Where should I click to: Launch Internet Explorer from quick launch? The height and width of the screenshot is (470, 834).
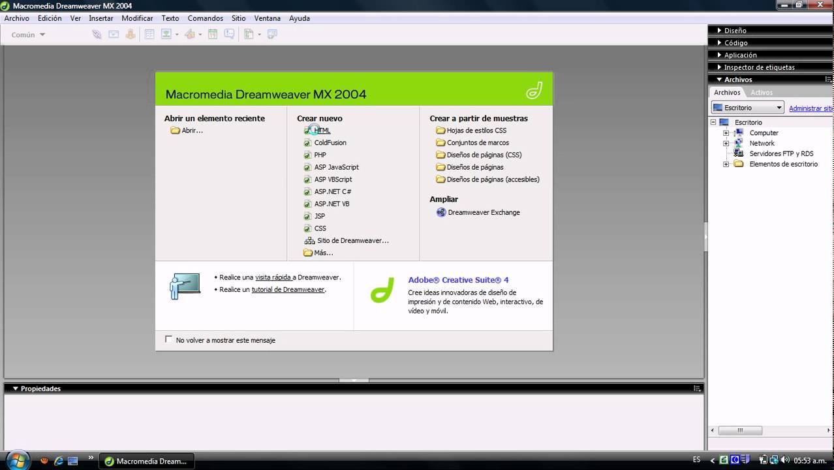click(58, 461)
